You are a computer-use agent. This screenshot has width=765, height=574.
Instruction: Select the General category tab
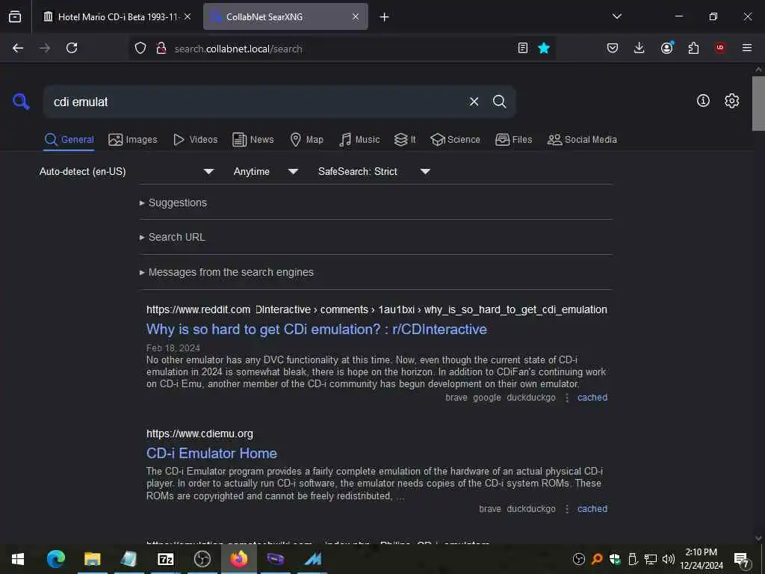(x=69, y=140)
